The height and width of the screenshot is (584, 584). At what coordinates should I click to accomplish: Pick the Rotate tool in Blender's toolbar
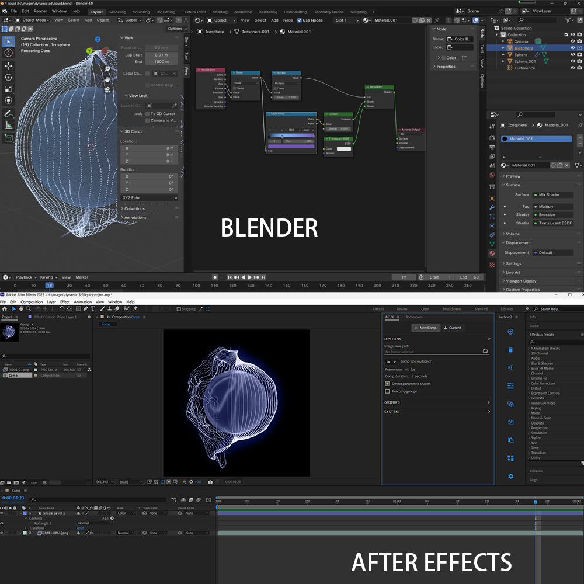click(8, 78)
